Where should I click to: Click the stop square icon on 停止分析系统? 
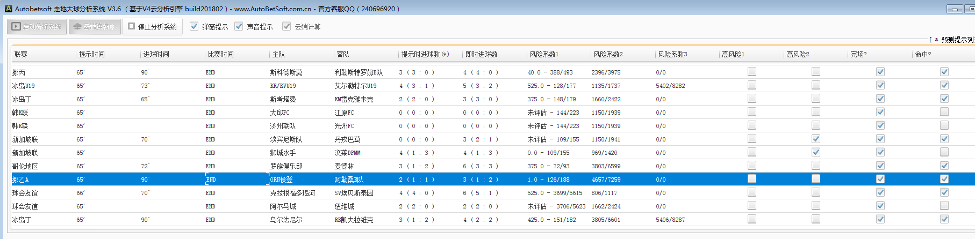pos(131,26)
